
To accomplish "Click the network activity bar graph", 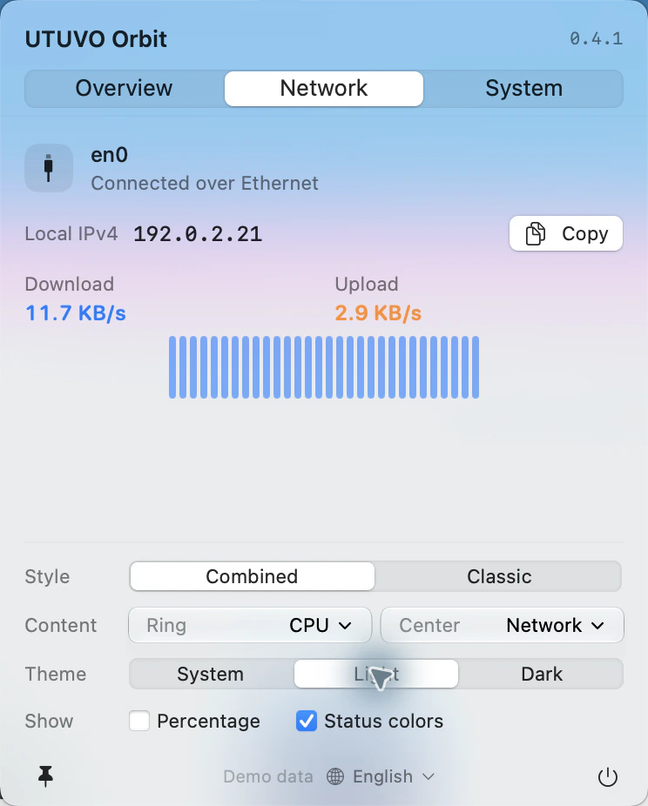I will click(x=324, y=367).
